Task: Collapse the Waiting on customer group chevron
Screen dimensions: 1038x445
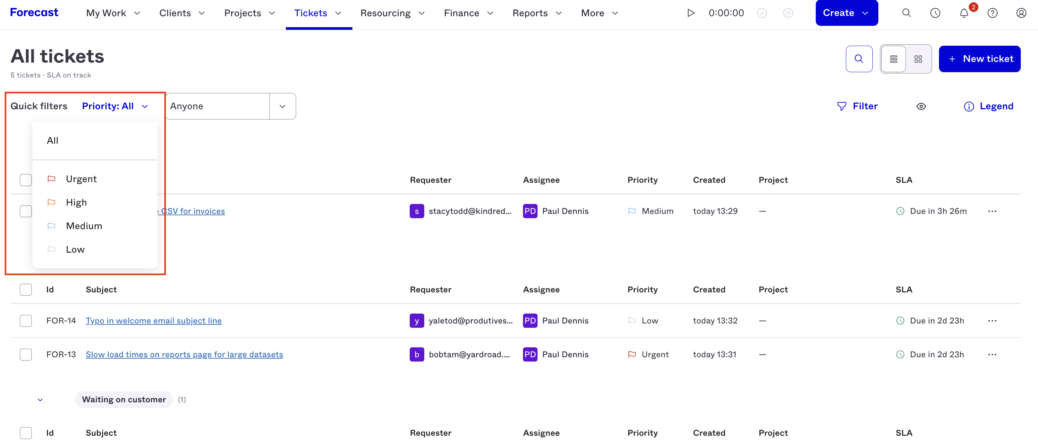Action: click(x=40, y=400)
